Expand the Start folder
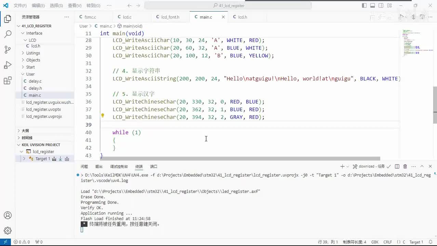 pos(23,67)
